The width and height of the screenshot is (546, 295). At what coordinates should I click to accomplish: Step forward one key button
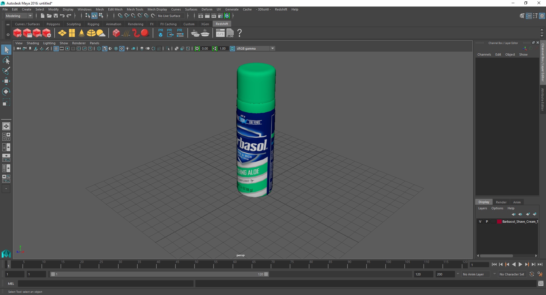527,264
